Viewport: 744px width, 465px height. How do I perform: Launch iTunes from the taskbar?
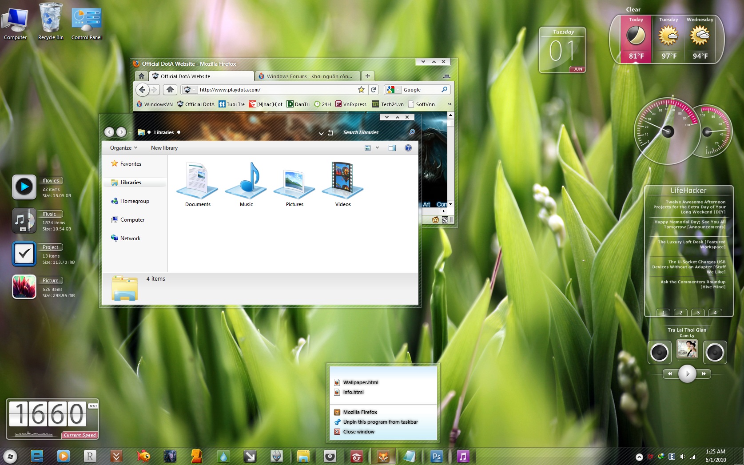click(463, 456)
